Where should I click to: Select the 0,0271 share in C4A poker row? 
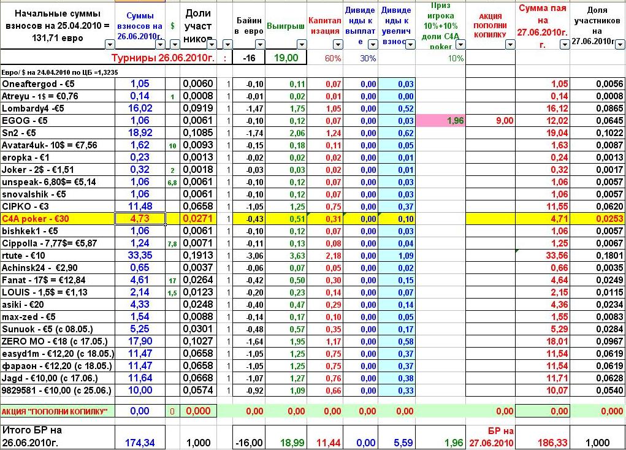pos(199,219)
